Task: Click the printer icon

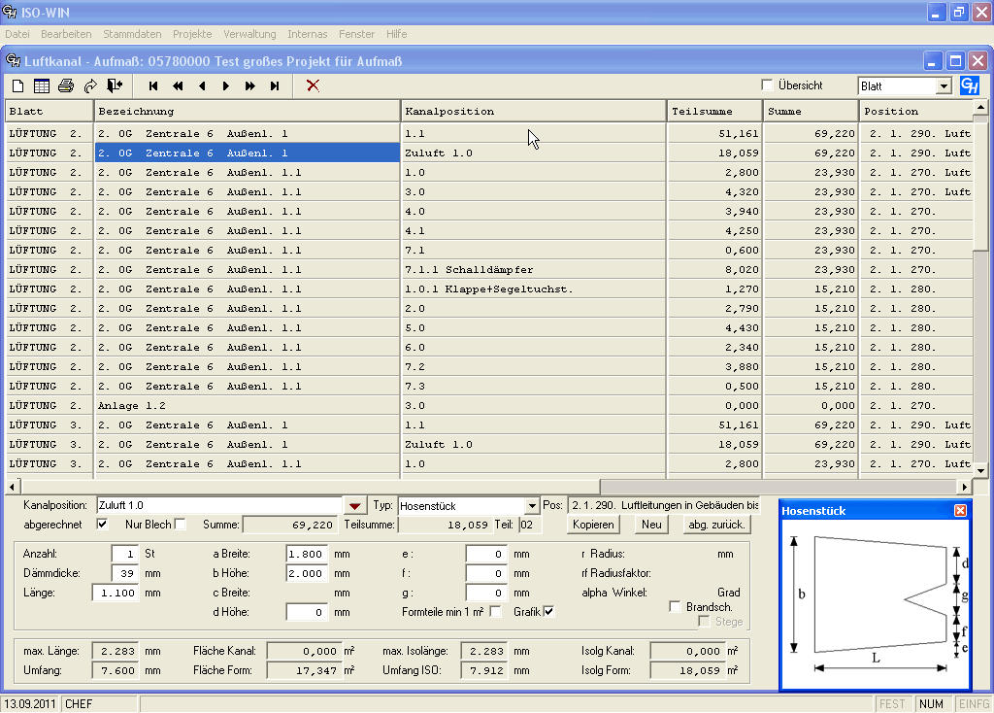Action: point(66,85)
